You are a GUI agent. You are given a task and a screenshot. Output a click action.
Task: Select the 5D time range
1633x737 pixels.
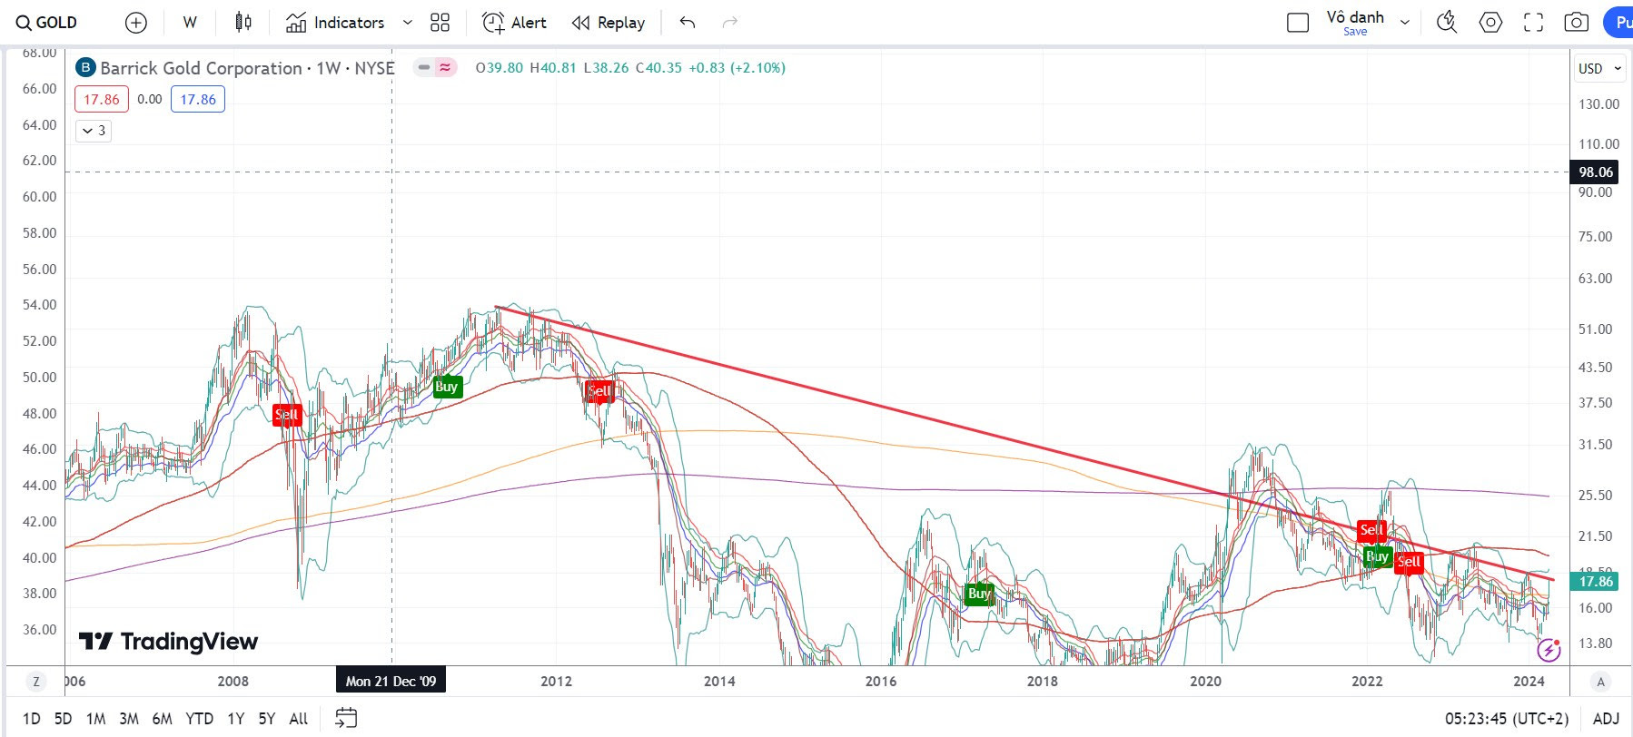tap(63, 719)
